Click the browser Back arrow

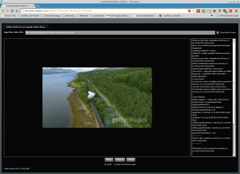pyautogui.click(x=3, y=11)
